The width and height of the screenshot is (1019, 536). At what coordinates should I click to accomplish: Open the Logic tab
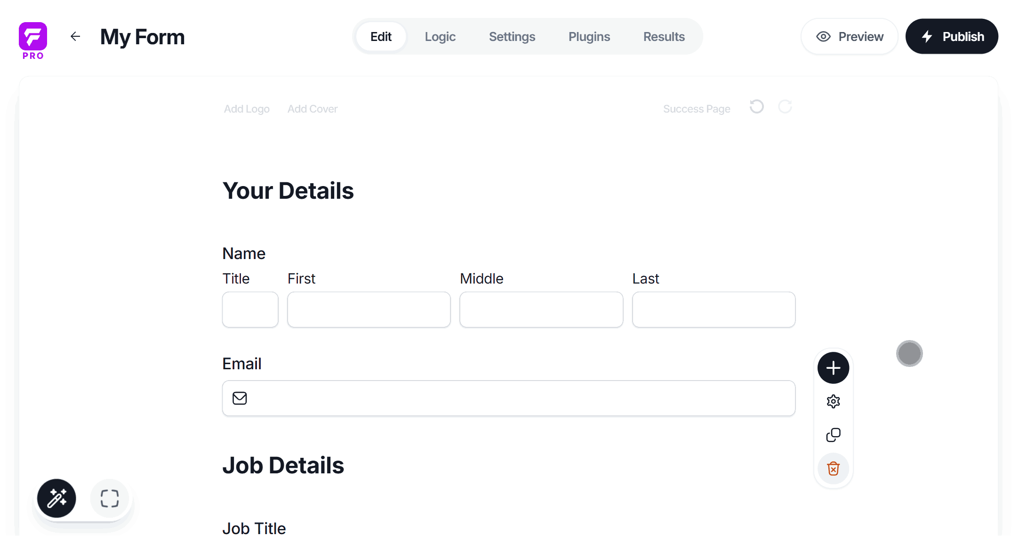click(440, 37)
